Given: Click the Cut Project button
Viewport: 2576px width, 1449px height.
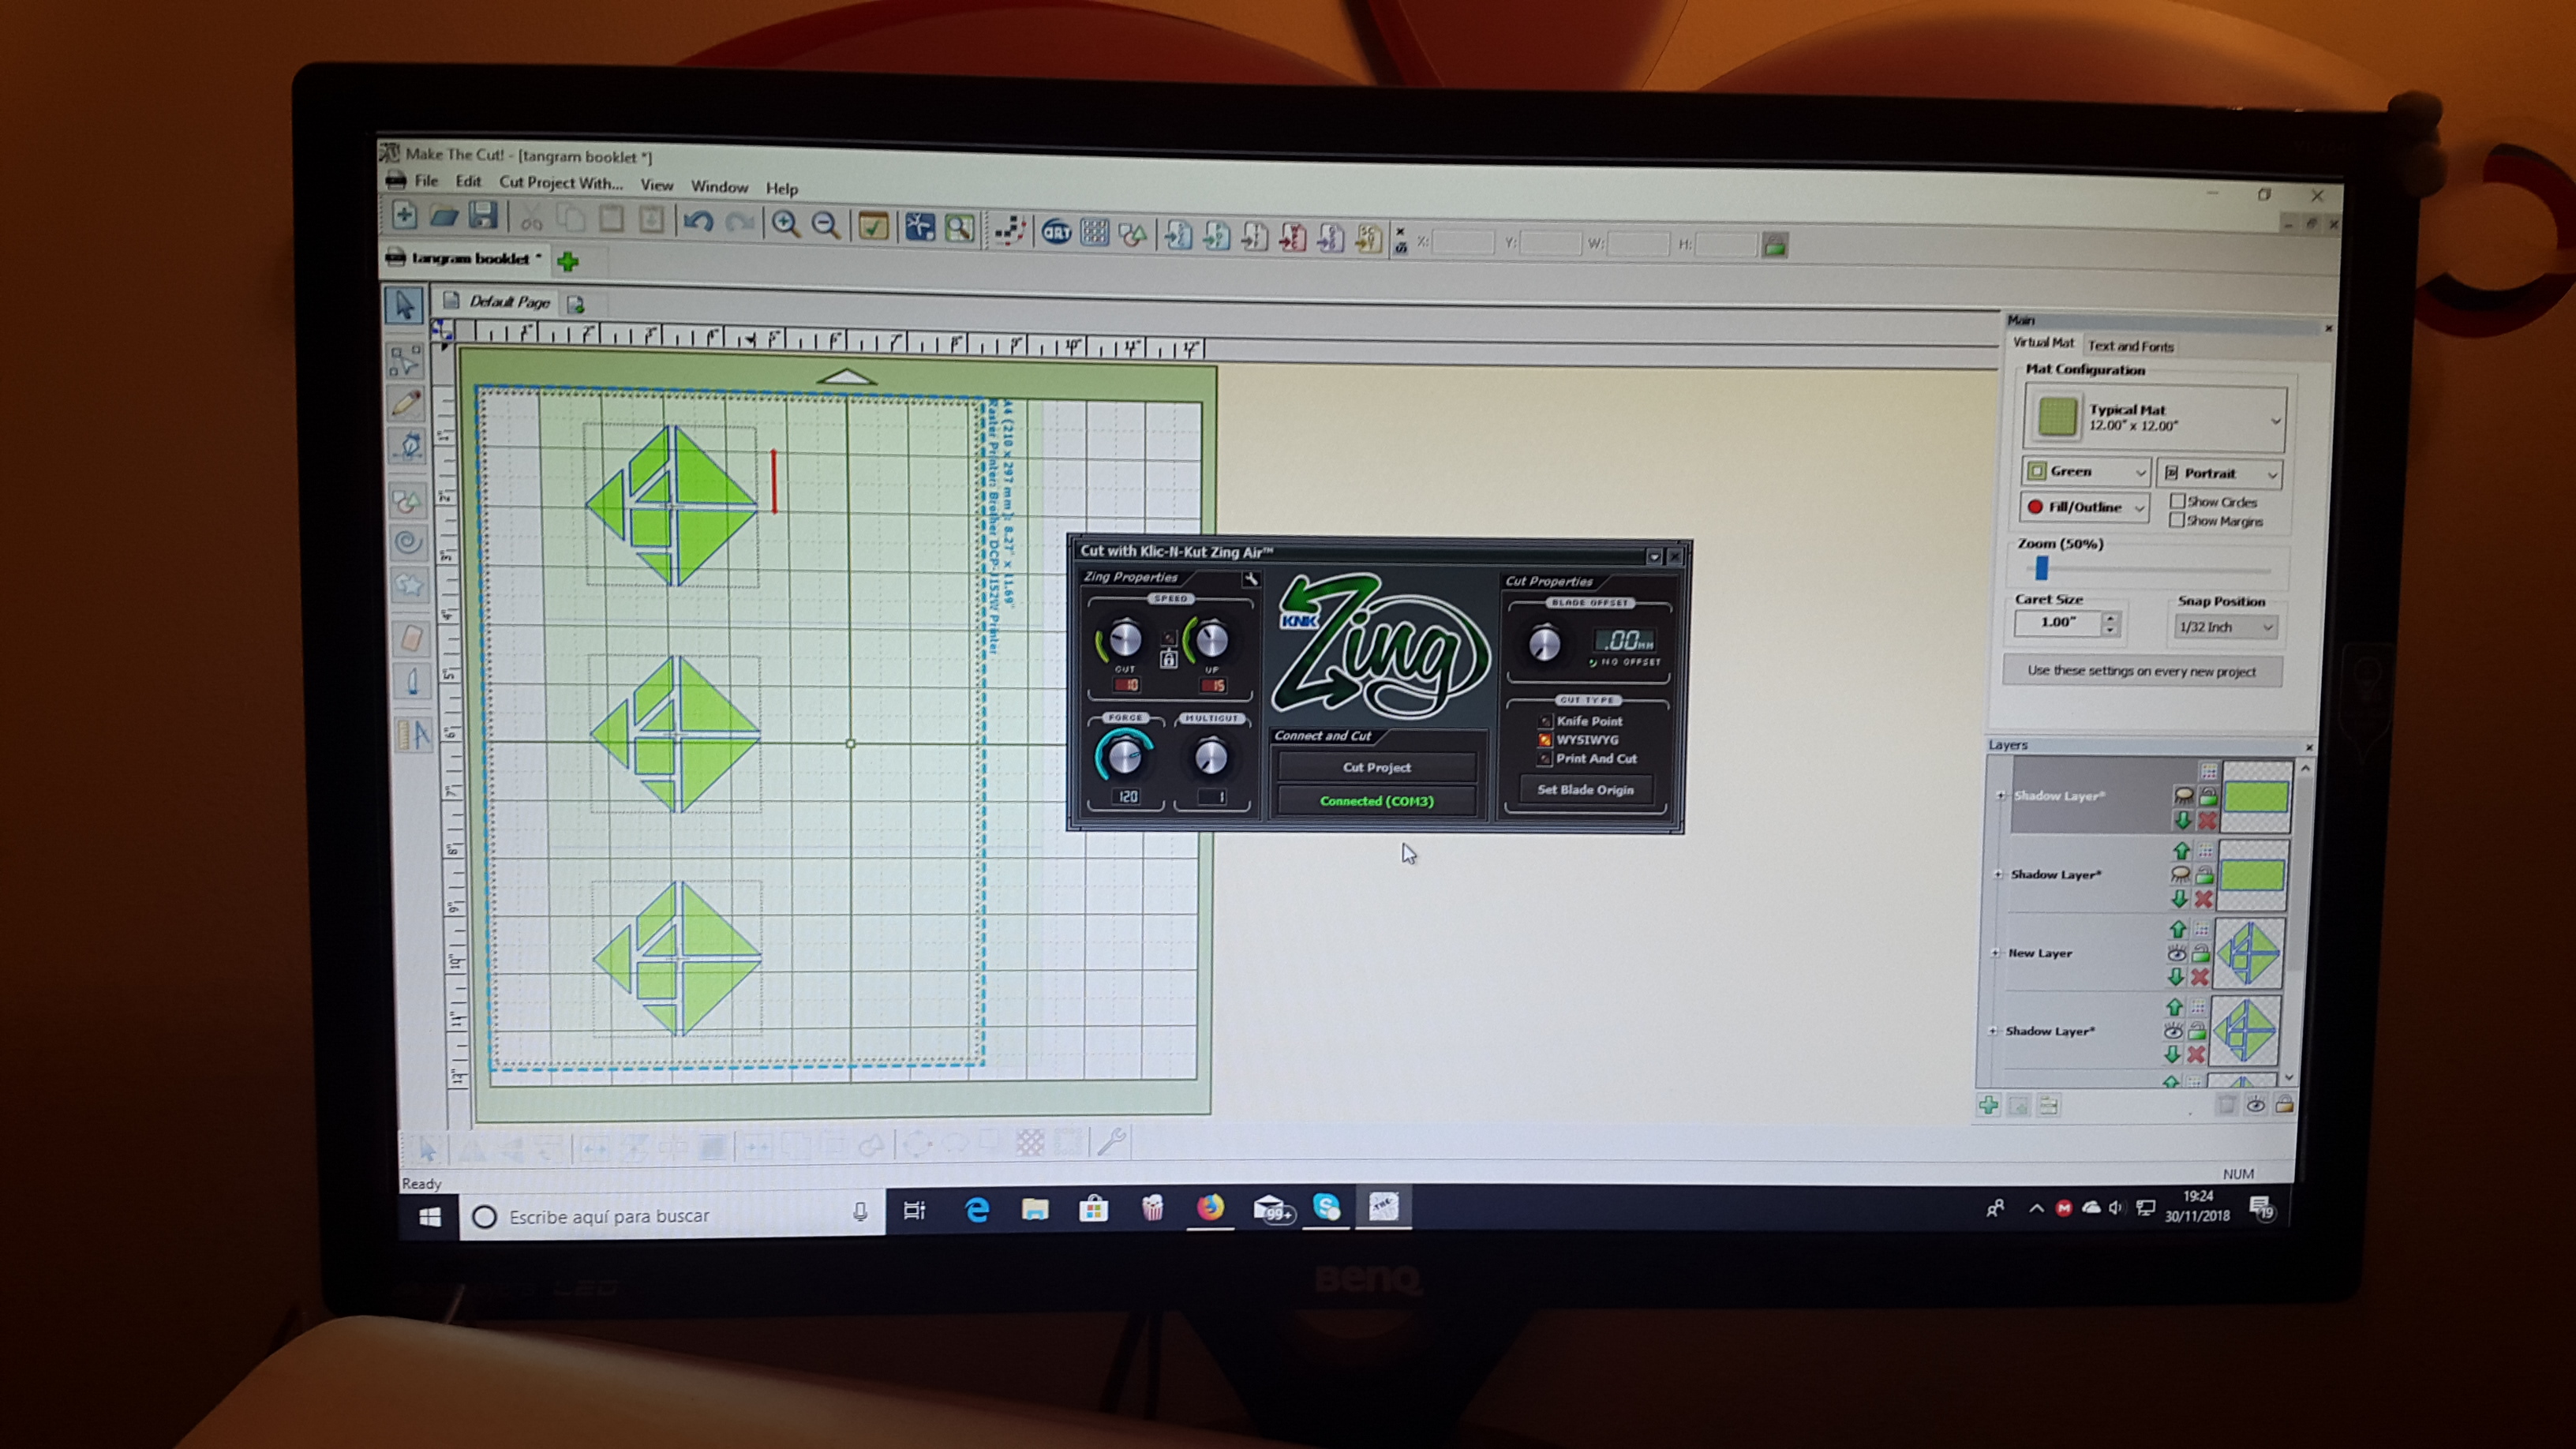Looking at the screenshot, I should [x=1376, y=767].
